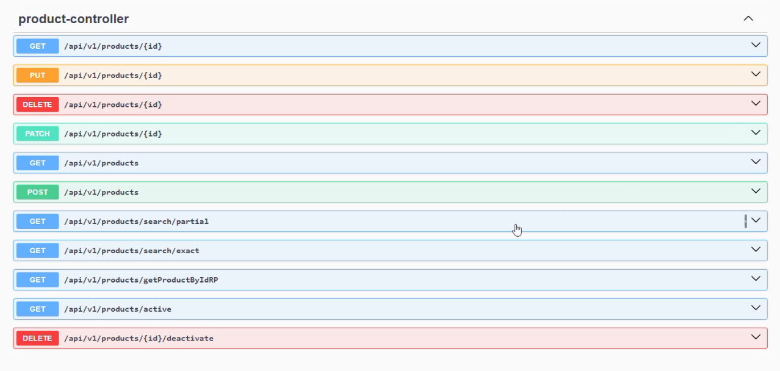The width and height of the screenshot is (780, 371).
Task: Expand the search/partial endpoint chevron
Action: [756, 221]
